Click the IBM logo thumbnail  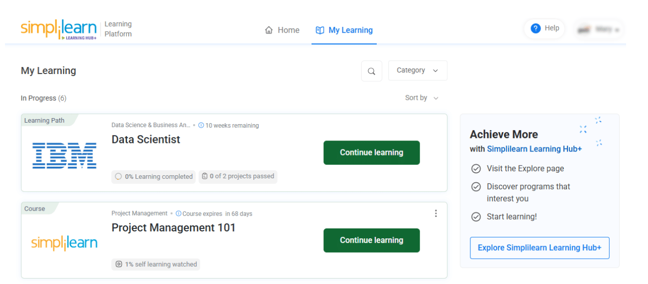tap(64, 155)
